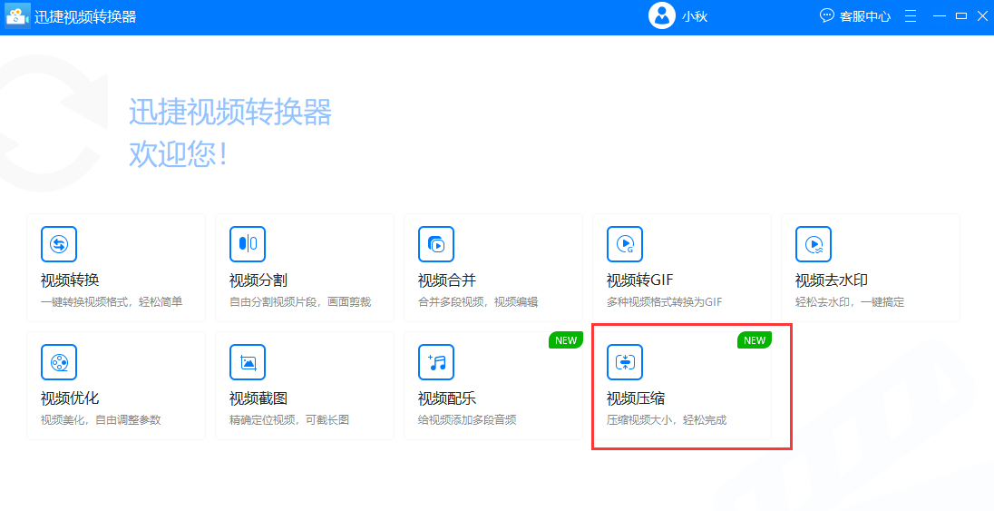Open the 视频分割 feature title
Viewport: 994px width, 511px height.
click(x=258, y=280)
